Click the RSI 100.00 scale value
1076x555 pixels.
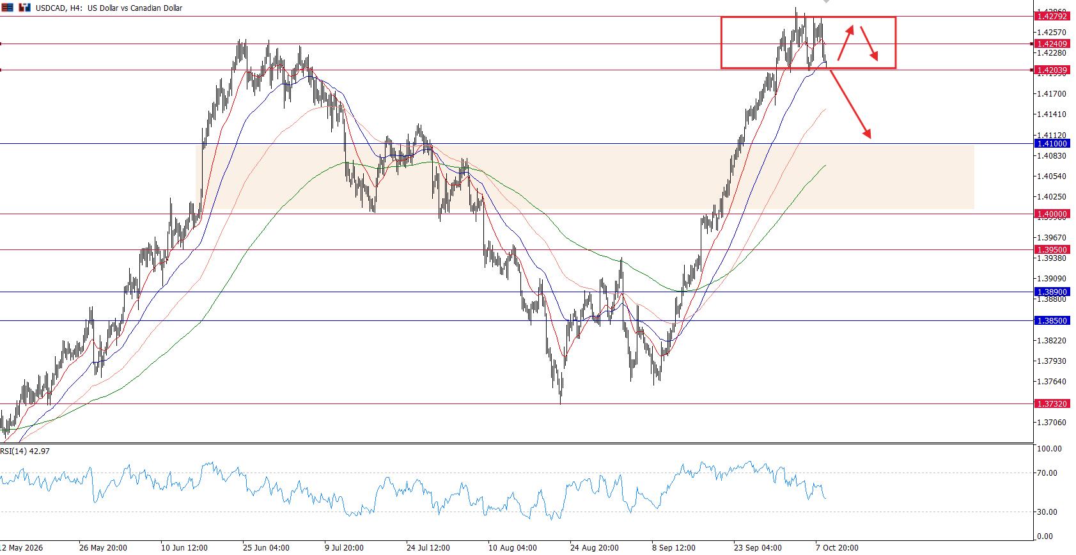tap(1050, 449)
